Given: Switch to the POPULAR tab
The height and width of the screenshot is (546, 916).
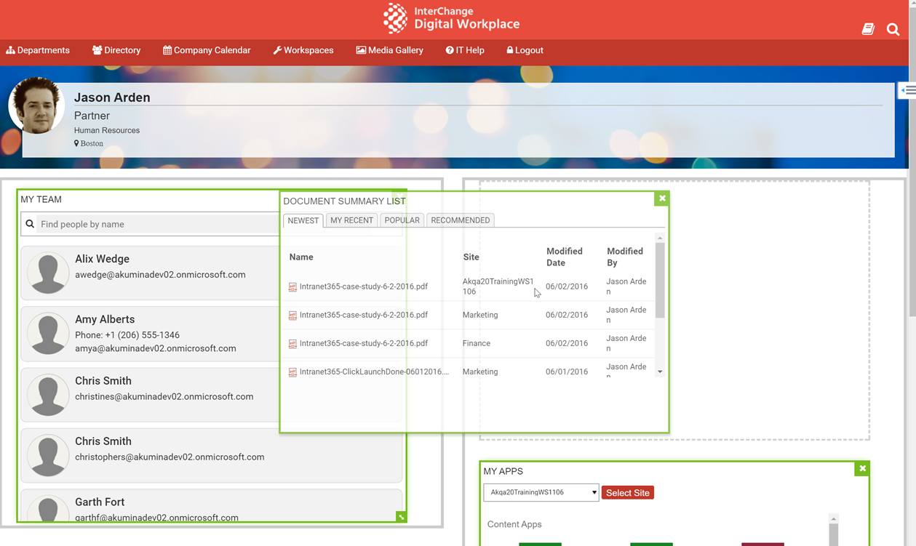Looking at the screenshot, I should point(402,220).
